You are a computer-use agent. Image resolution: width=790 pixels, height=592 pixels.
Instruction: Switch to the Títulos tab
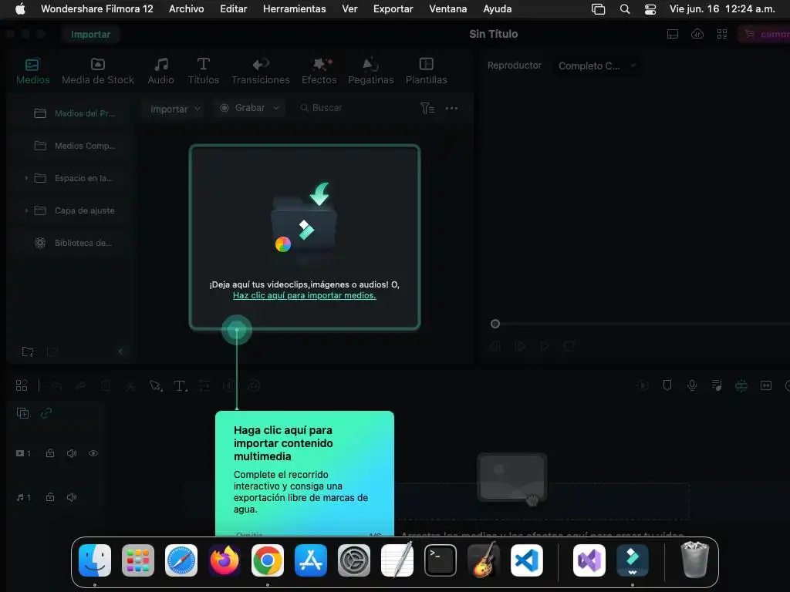click(204, 71)
